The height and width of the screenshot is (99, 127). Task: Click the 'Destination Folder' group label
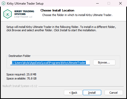20,56
